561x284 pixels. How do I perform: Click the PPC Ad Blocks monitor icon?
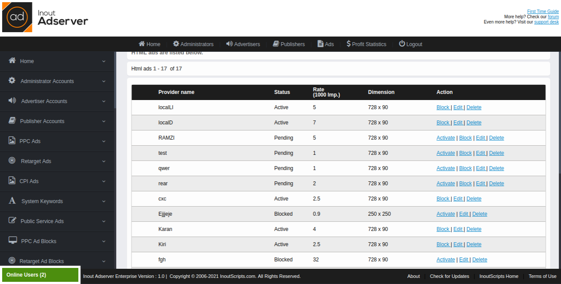pyautogui.click(x=13, y=241)
